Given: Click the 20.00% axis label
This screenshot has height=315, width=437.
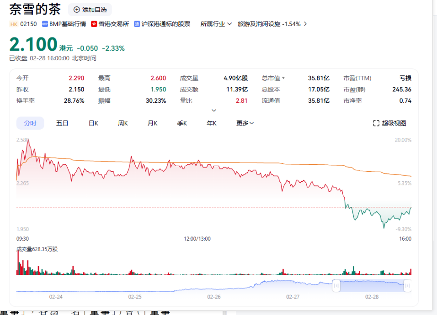Looking at the screenshot, I should click(403, 140).
